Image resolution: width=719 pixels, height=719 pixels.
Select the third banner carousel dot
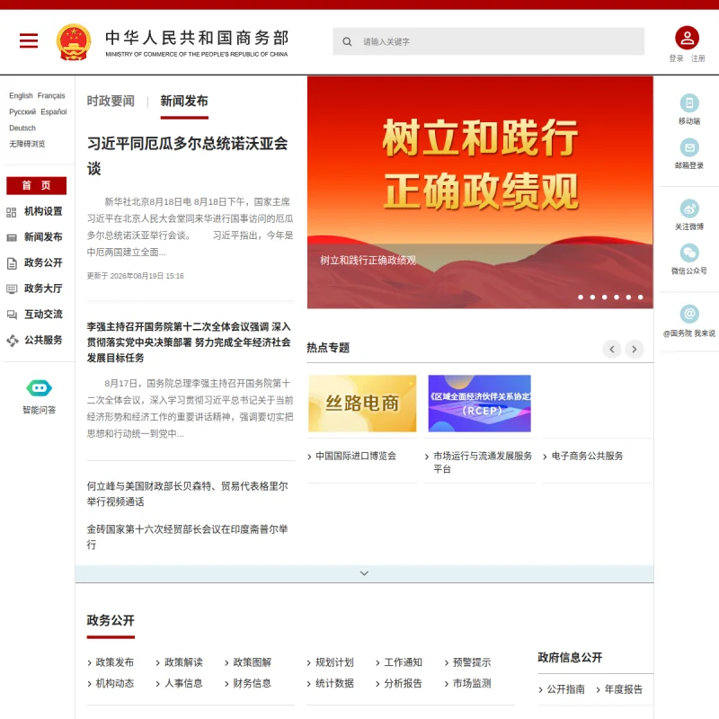[604, 297]
